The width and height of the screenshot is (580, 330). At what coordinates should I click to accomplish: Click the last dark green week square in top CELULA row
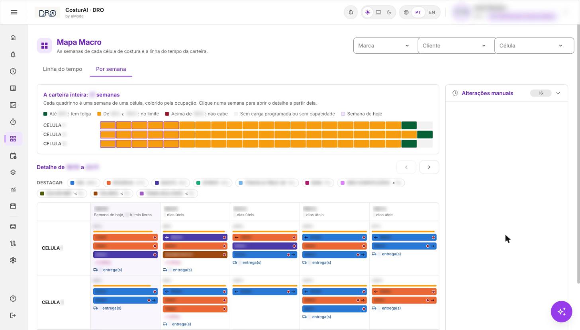pyautogui.click(x=409, y=125)
